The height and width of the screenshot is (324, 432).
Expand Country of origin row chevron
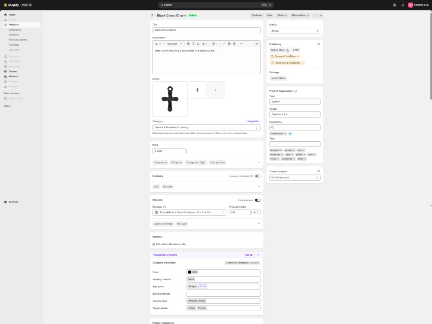[x=258, y=224]
